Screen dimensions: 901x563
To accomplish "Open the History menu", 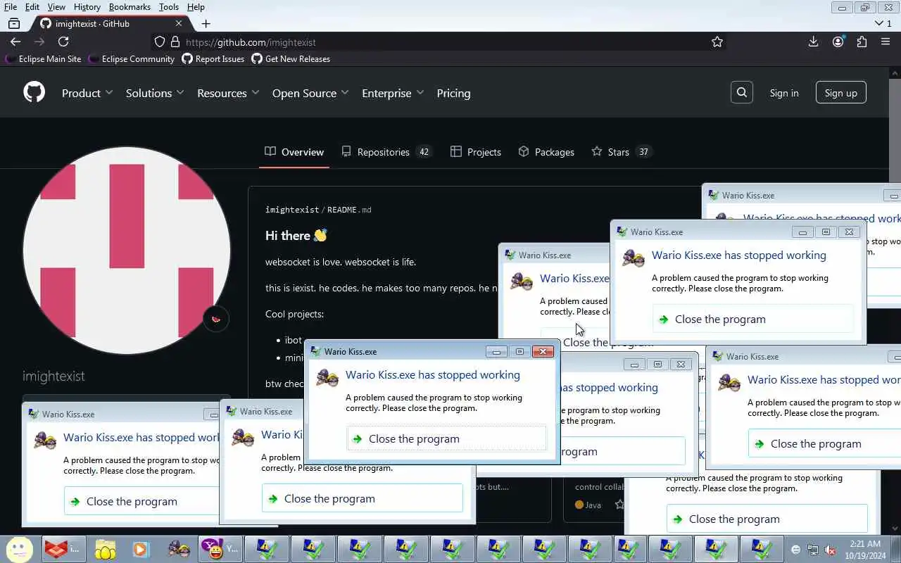I will pos(87,7).
